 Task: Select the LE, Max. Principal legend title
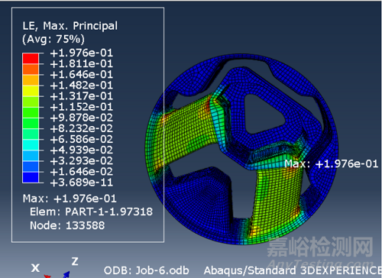tap(70, 26)
